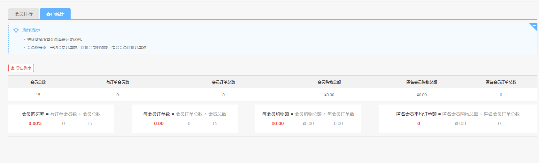Select the 客户统计 tab
The width and height of the screenshot is (539, 163).
click(x=55, y=14)
